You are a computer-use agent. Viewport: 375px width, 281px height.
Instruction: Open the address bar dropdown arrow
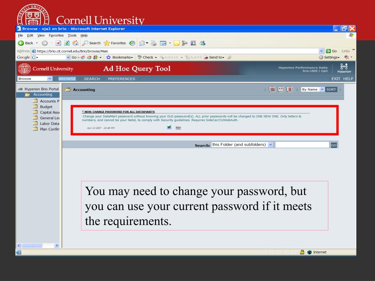pyautogui.click(x=321, y=51)
